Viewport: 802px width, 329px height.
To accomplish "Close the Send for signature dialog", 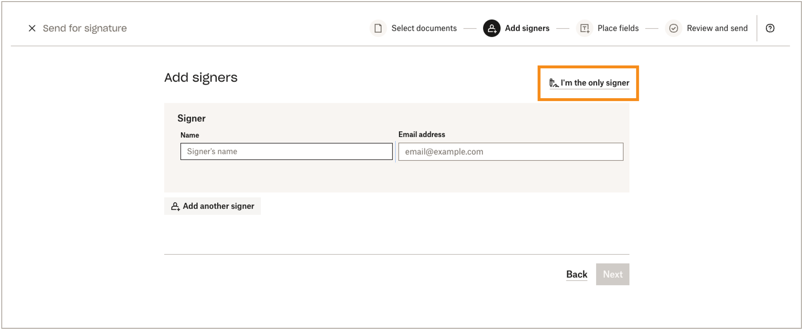I will 32,28.
